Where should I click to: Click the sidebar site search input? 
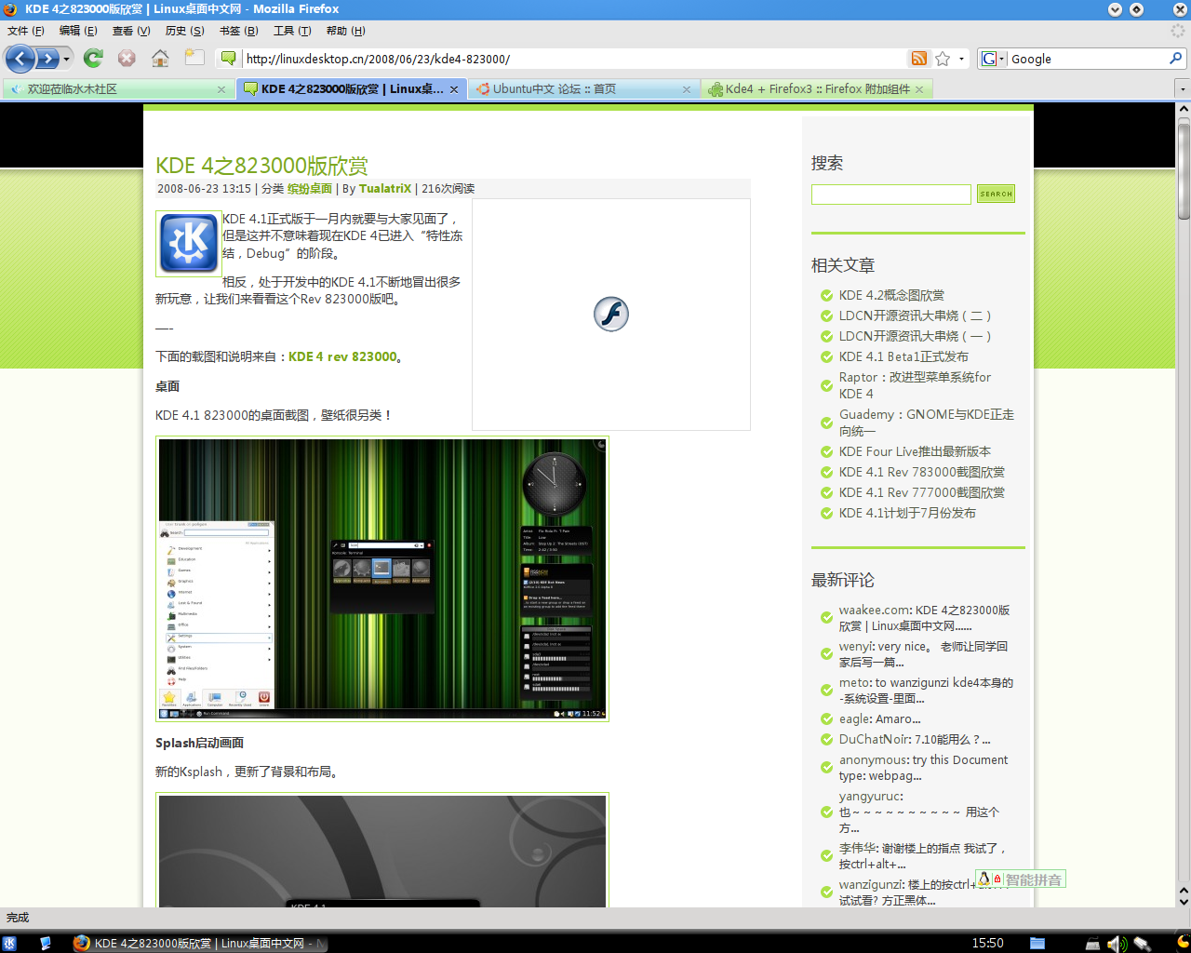point(891,195)
